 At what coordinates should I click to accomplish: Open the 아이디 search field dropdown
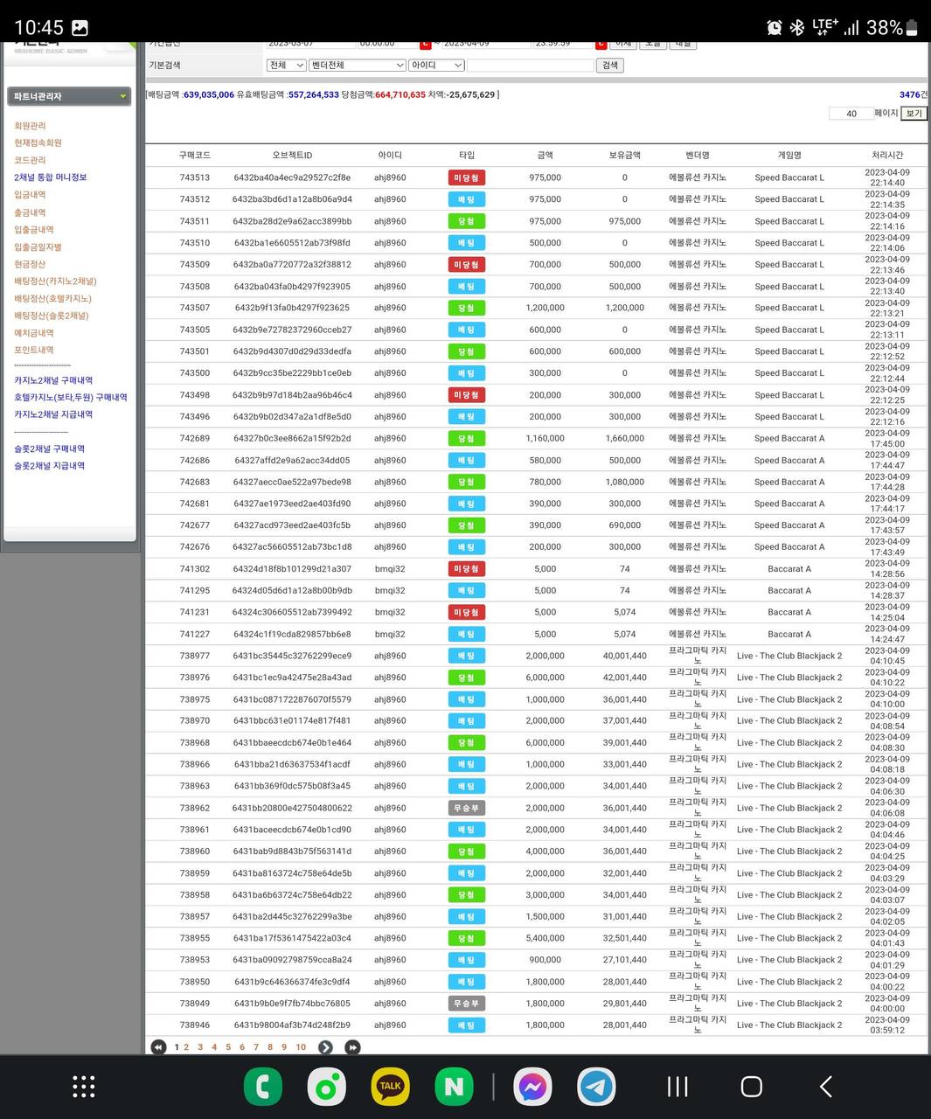click(436, 66)
